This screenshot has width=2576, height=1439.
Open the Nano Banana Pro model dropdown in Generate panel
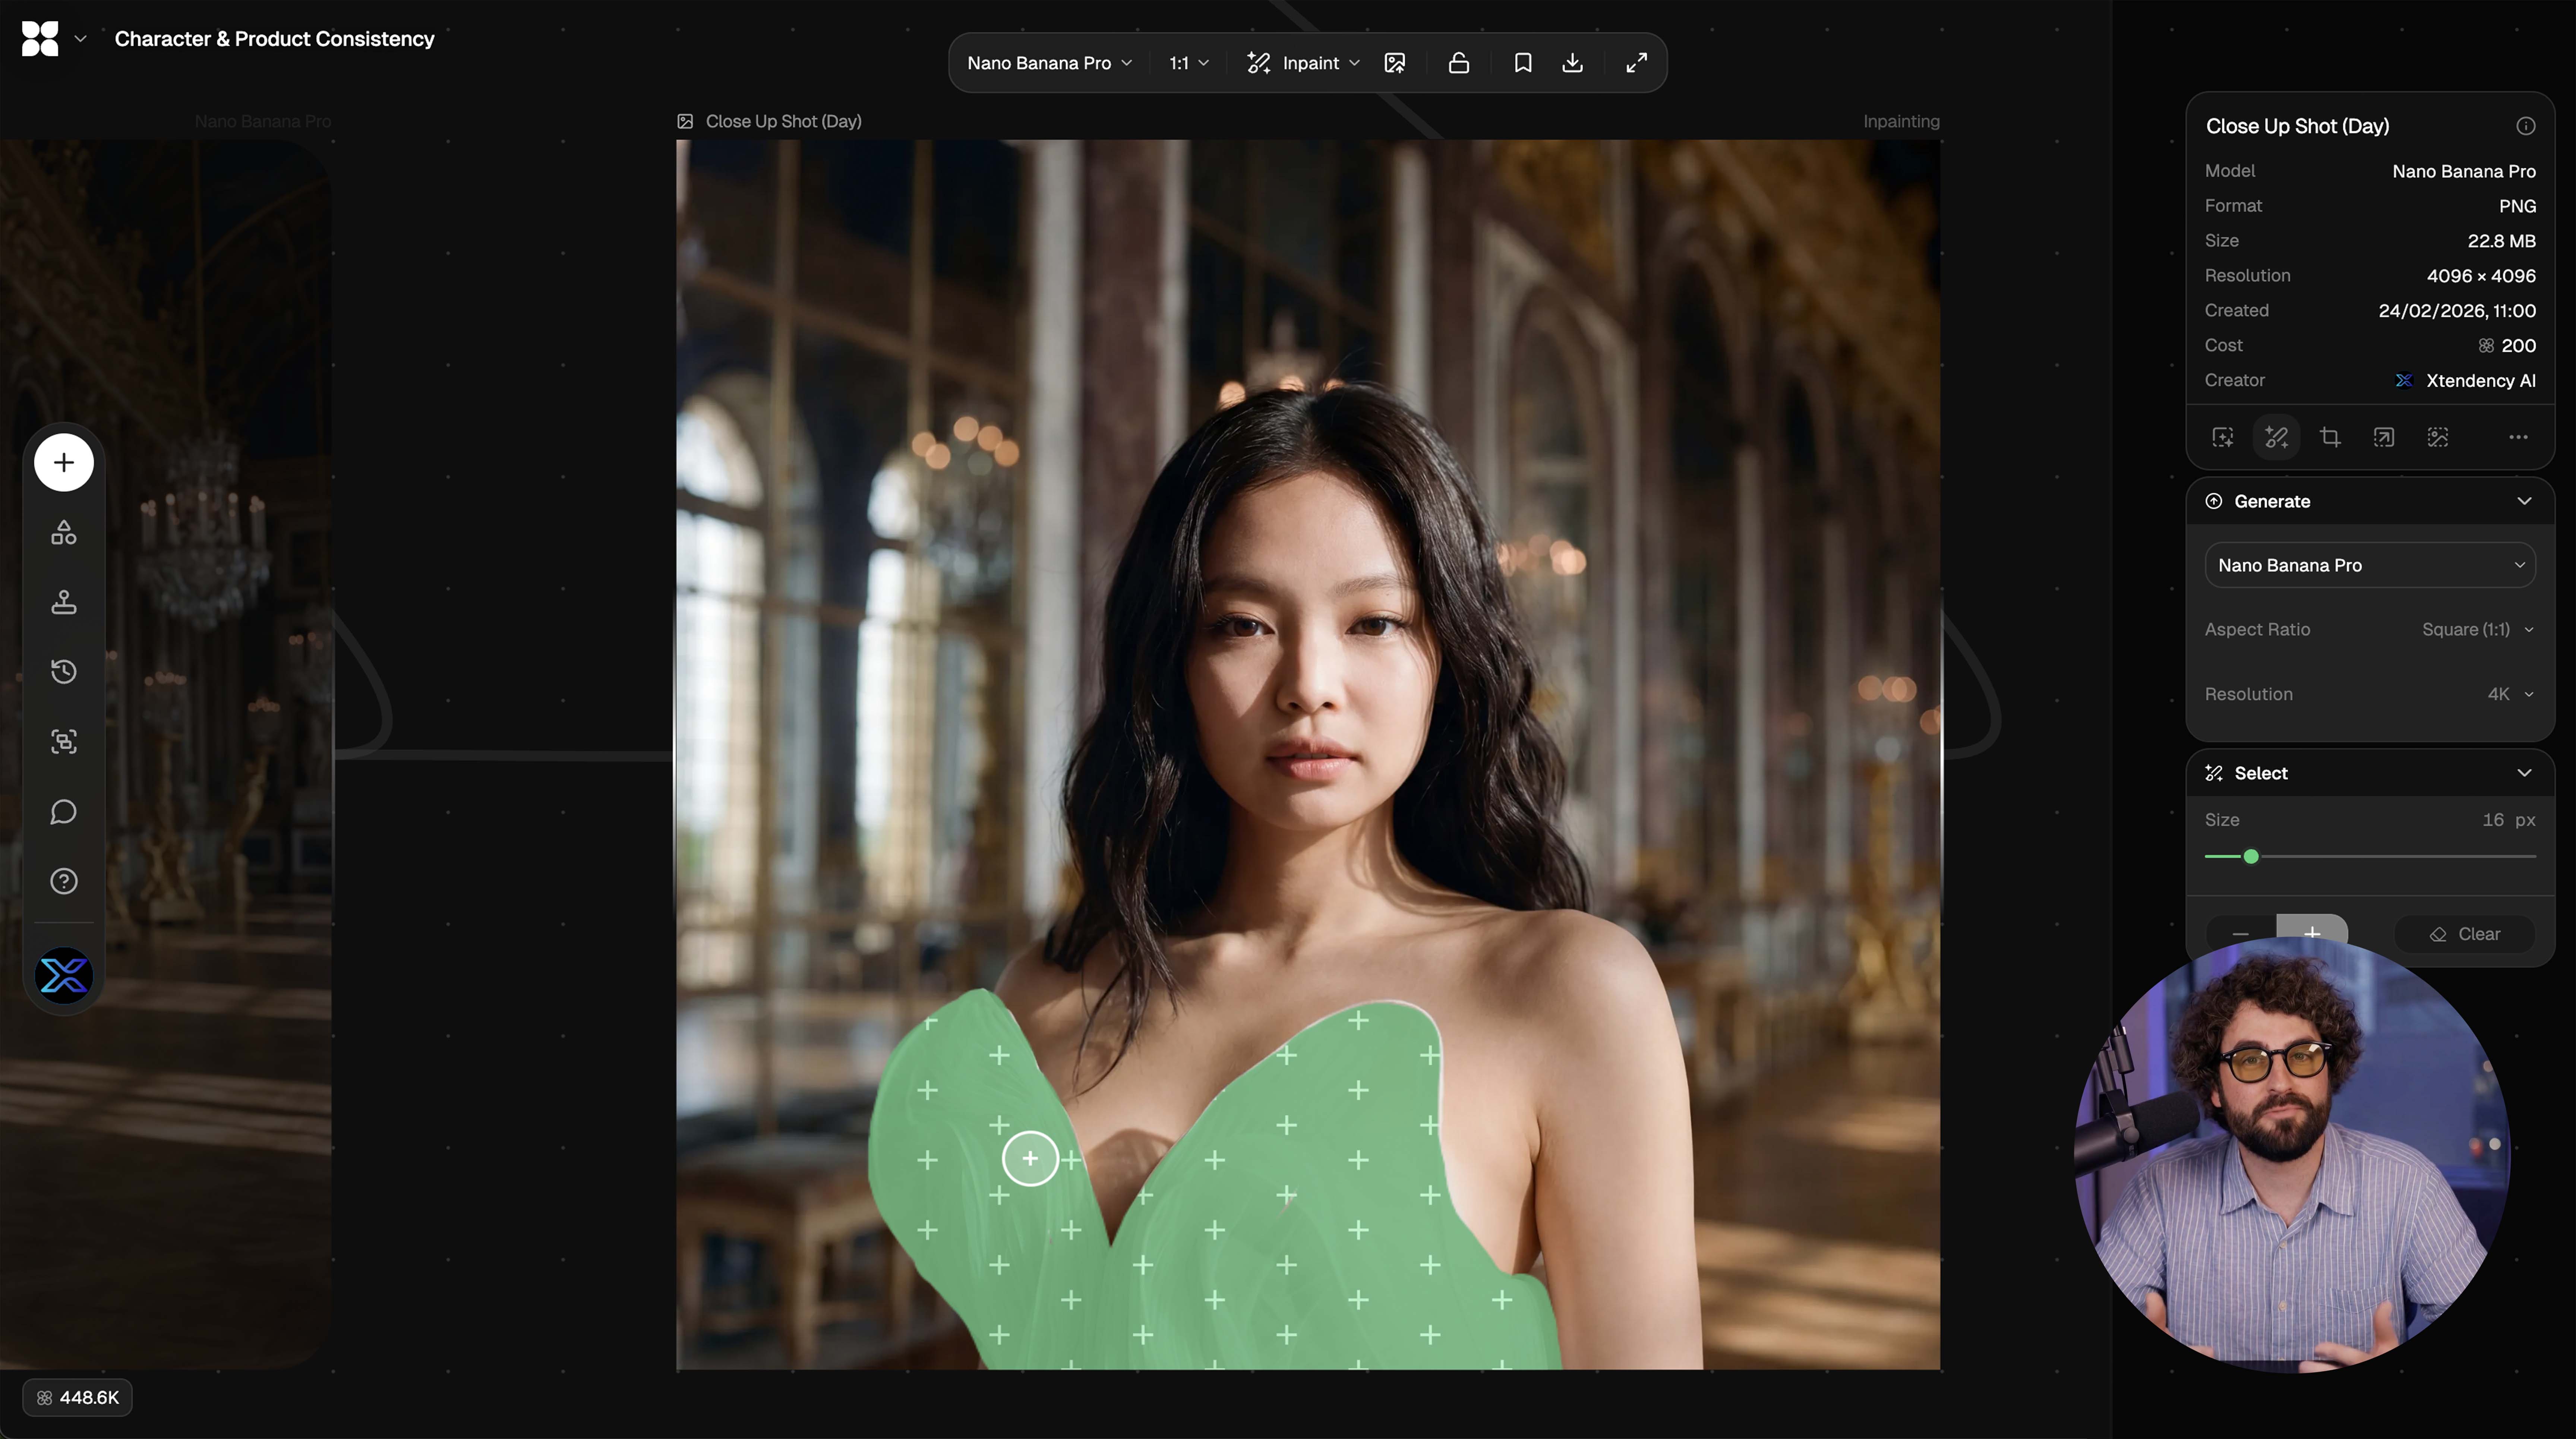(x=2369, y=565)
